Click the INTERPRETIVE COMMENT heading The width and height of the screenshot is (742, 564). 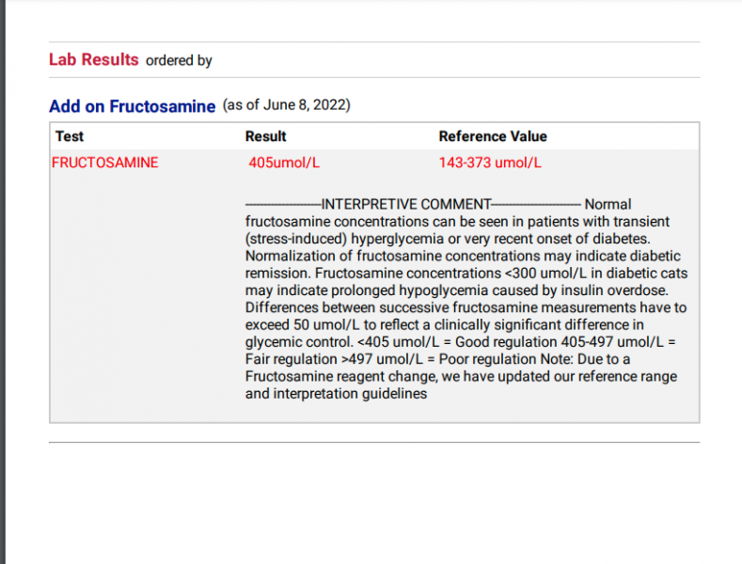405,204
